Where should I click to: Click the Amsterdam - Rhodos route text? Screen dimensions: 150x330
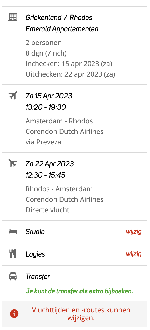[59, 121]
